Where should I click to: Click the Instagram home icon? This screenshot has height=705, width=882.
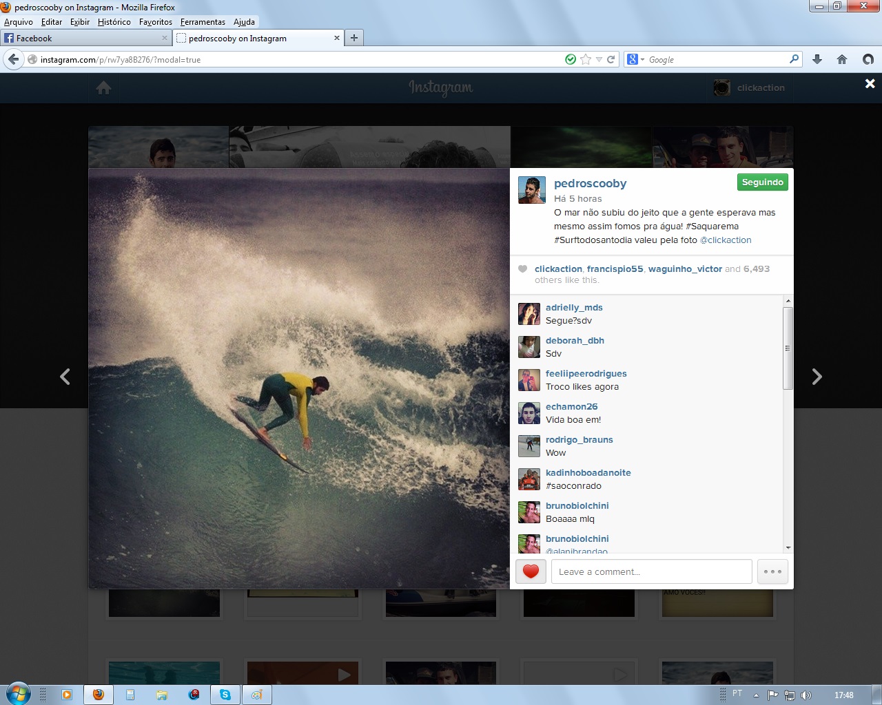(104, 88)
